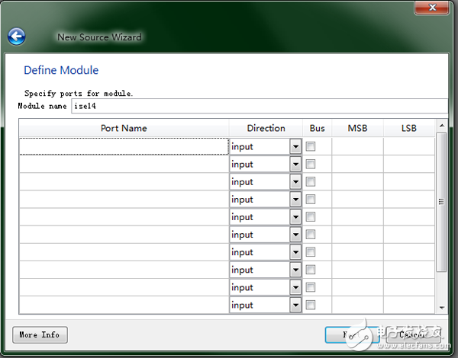
Task: Click the MSB column header
Action: [357, 128]
